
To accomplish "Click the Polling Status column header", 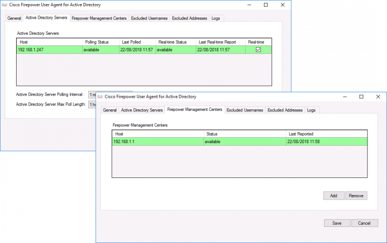I will pyautogui.click(x=101, y=42).
